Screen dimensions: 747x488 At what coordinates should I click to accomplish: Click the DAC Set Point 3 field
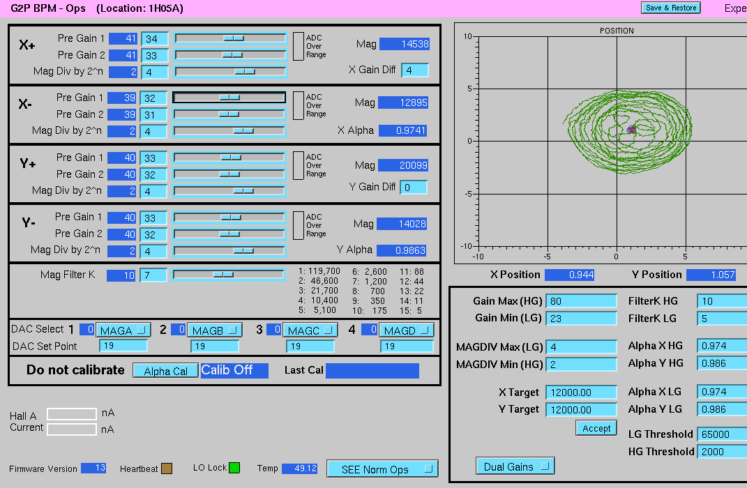tap(310, 346)
